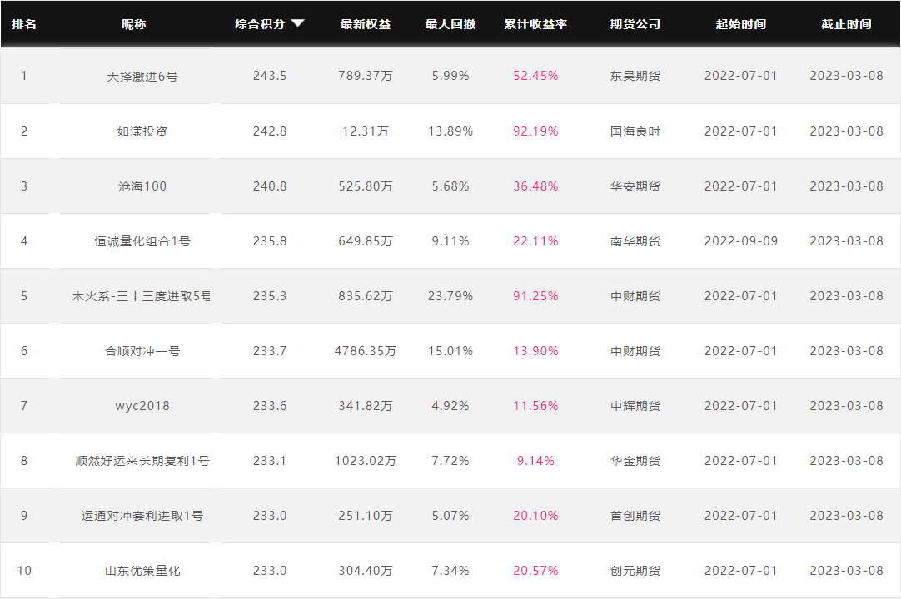Click the 首创期货 company cell

(x=635, y=516)
